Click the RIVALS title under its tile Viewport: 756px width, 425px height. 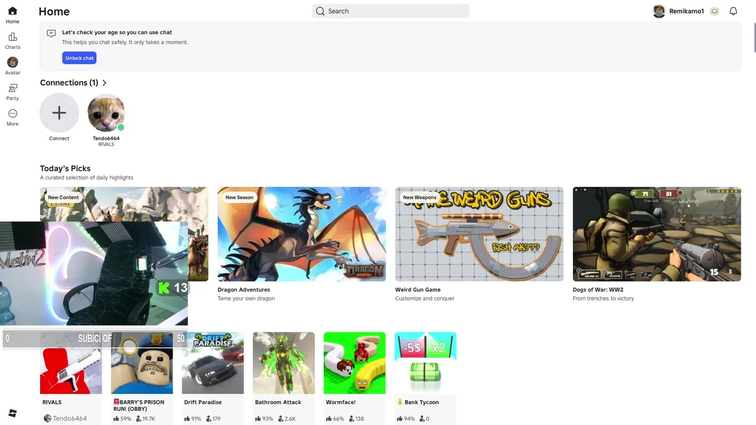52,403
